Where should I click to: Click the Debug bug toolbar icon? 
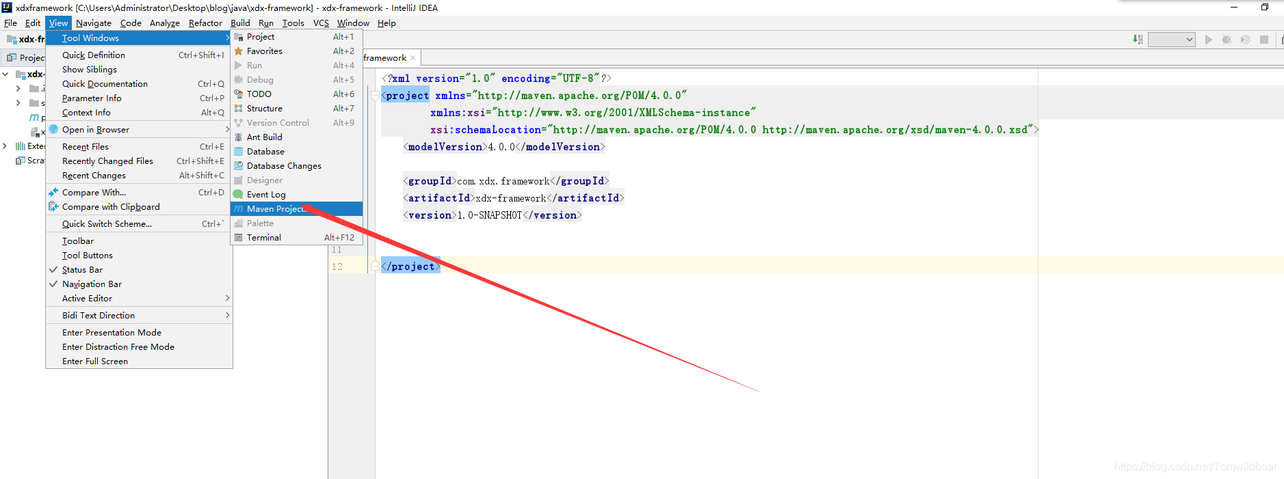1227,40
